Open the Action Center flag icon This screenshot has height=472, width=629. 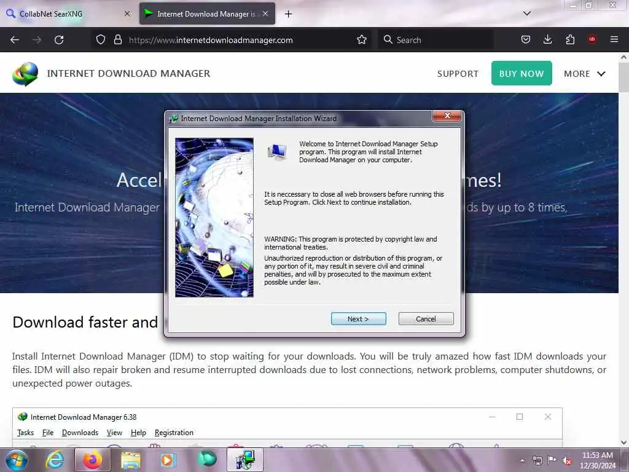(552, 460)
